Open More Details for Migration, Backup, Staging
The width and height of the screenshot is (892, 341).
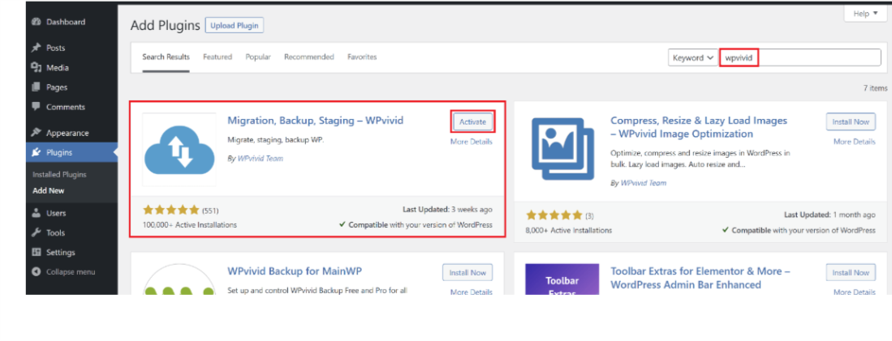[x=472, y=142]
